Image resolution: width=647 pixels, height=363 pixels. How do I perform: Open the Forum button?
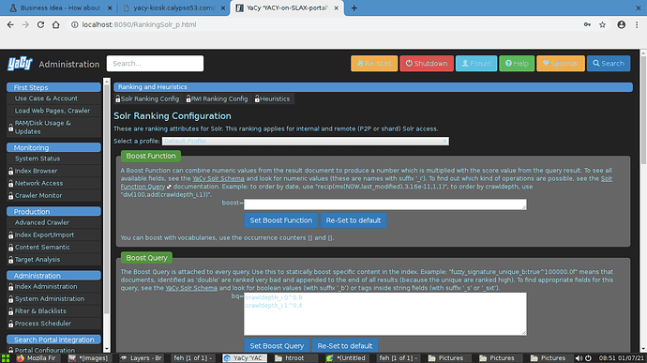[x=476, y=64]
